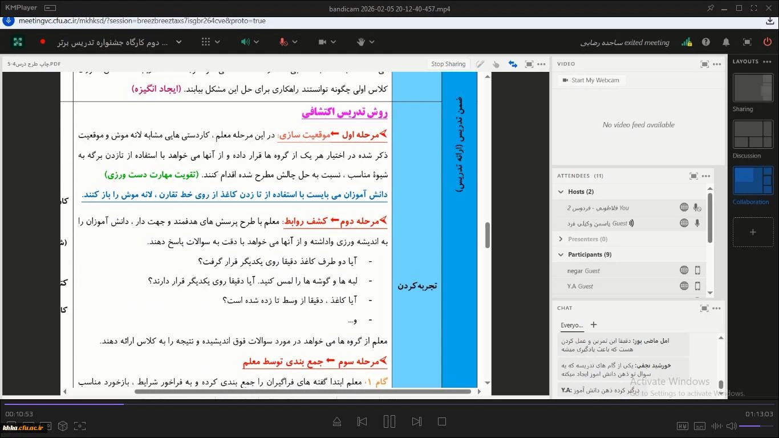Open the meeting title dropdown arrow
Viewport: 779px width, 438px height.
(178, 42)
